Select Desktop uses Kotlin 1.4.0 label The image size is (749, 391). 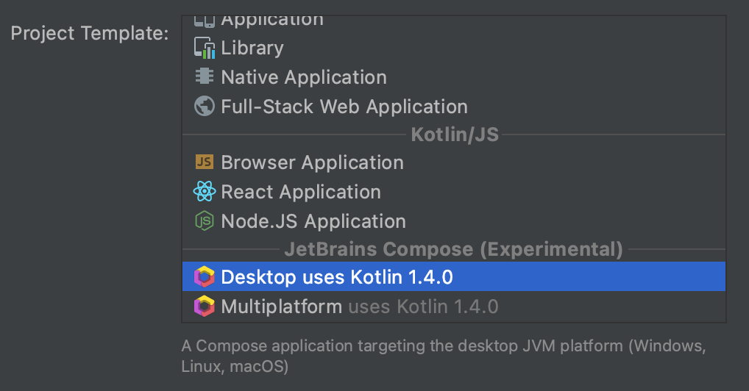click(x=337, y=277)
